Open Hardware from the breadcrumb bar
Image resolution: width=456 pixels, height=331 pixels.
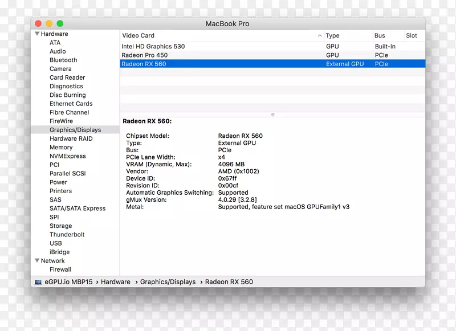coord(116,281)
